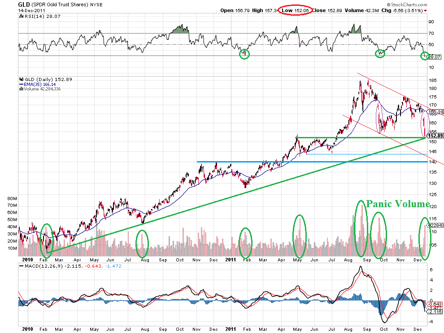Click the candlestick icon beside GLD (Daily)
Image resolution: width=444 pixels, height=333 pixels.
[x=21, y=79]
